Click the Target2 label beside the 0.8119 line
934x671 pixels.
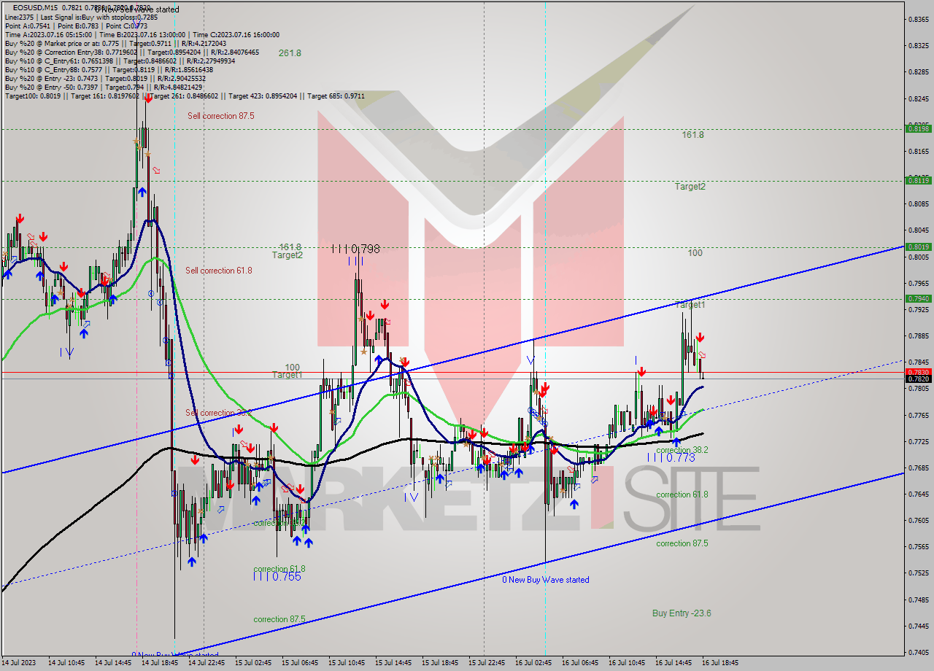tap(690, 187)
